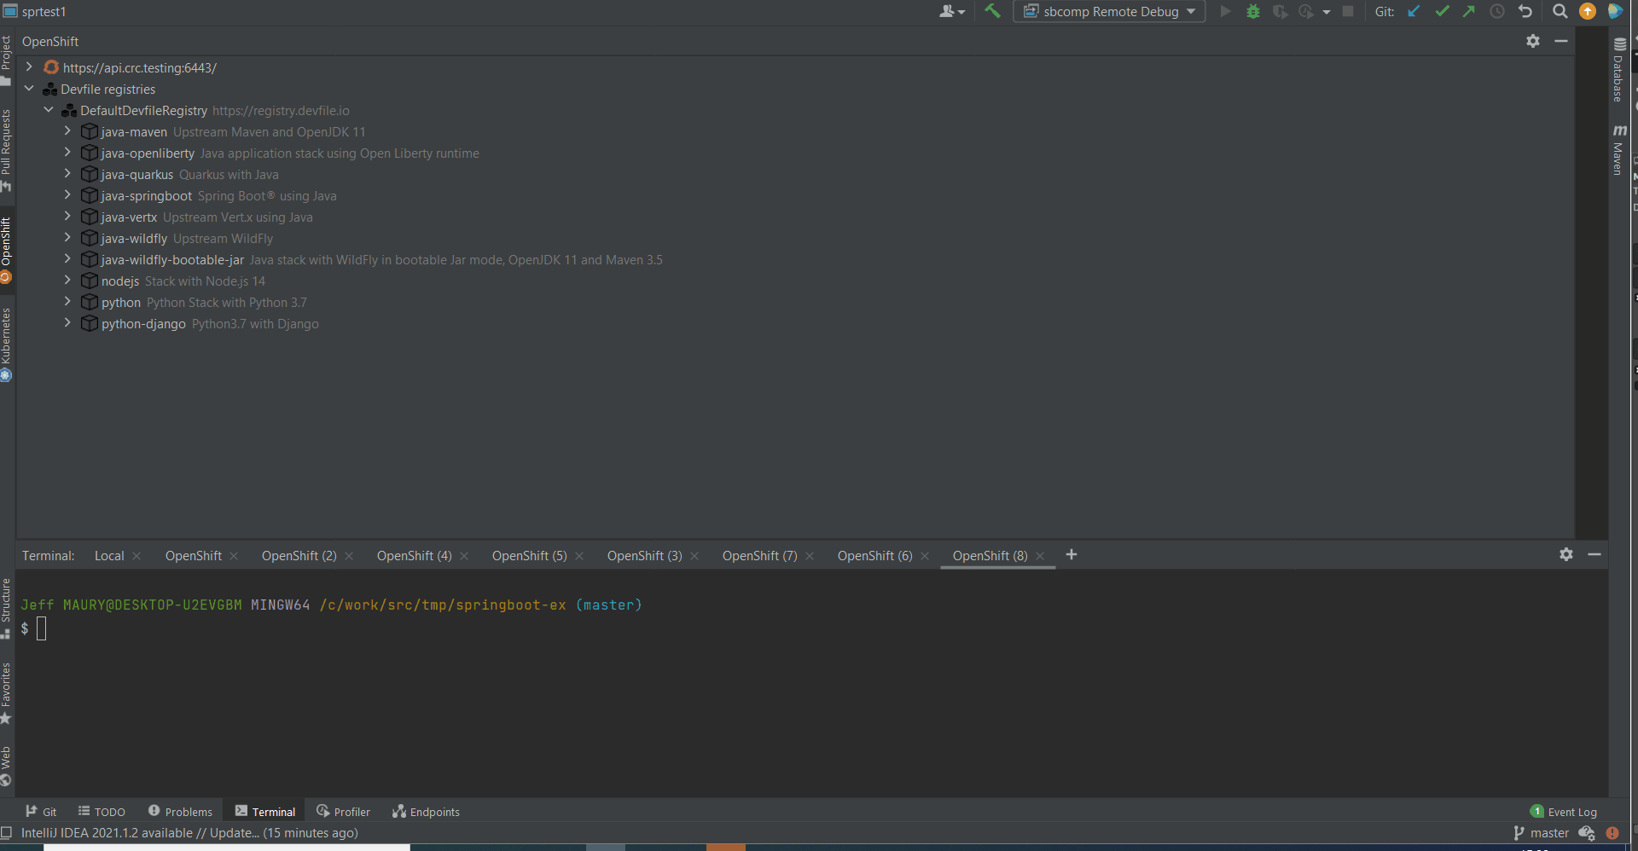This screenshot has height=851, width=1638.
Task: Expand the java-springboot devfile entry
Action: [67, 194]
